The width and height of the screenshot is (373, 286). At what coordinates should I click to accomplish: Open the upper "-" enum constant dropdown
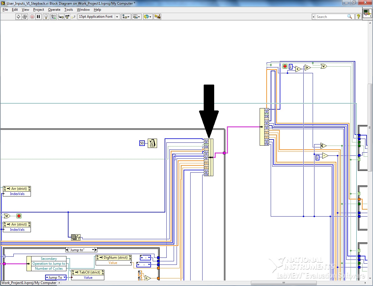149,258
